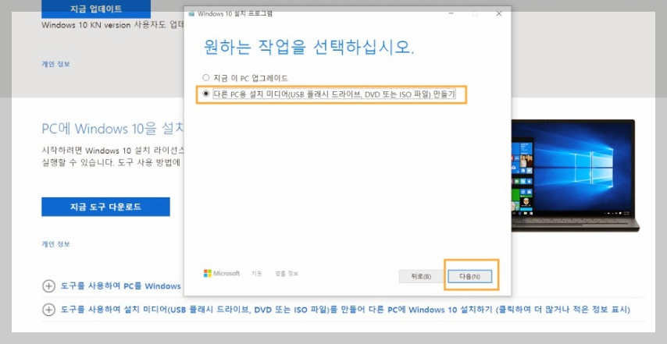Screen dimensions: 667x344
Task: Click the '도구를 사용하여 설치 미디어' expandable heading text
Action: point(345,310)
